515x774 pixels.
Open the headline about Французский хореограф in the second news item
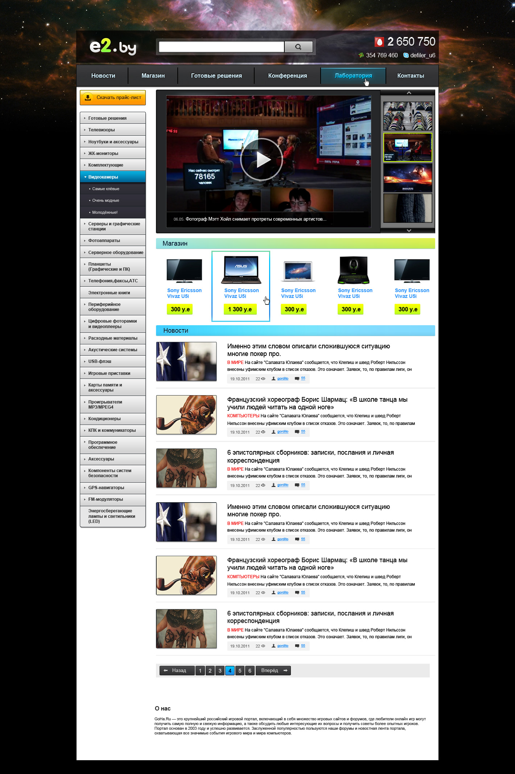[x=317, y=403]
